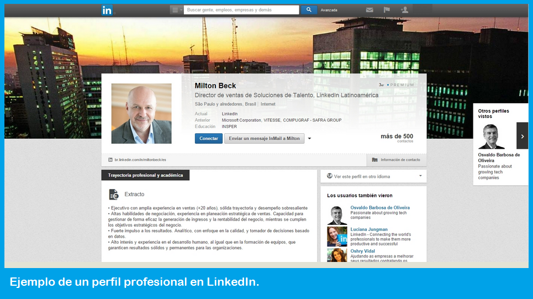Click Enviar un mensaje InMail a Milton

coord(264,138)
